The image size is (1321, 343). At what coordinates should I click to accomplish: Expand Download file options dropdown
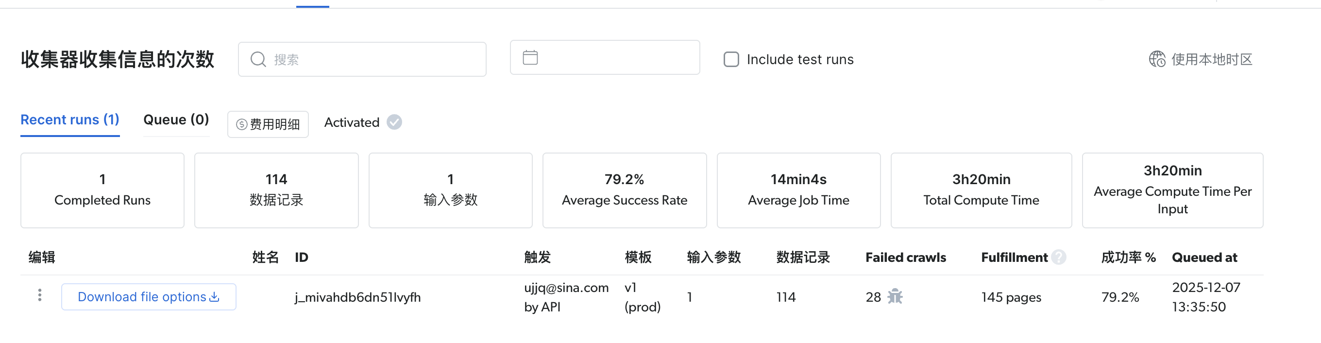(x=148, y=297)
